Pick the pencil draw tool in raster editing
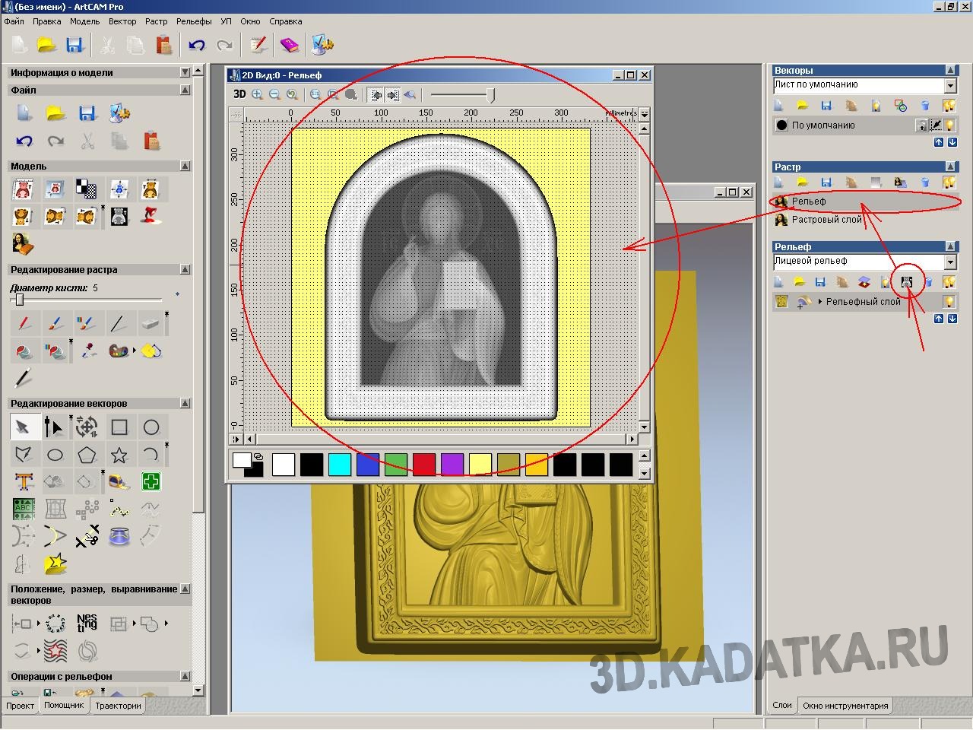The height and width of the screenshot is (730, 973). [24, 324]
